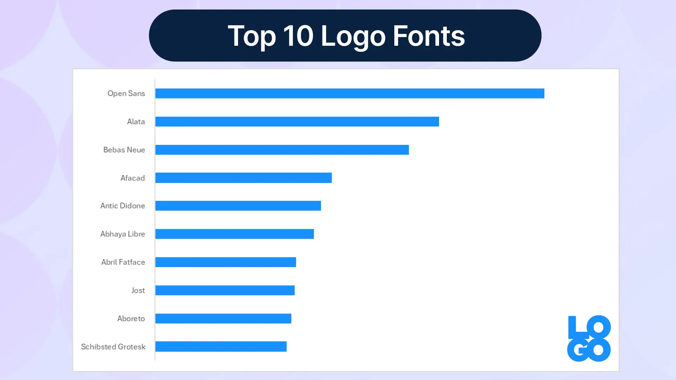Image resolution: width=676 pixels, height=380 pixels.
Task: Click the blue LOGO brand icon
Action: point(589,338)
